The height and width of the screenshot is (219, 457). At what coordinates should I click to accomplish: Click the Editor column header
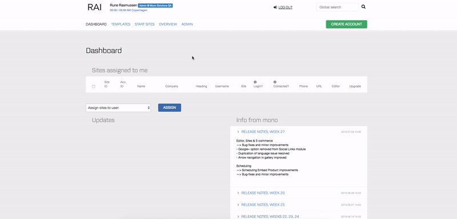336,86
